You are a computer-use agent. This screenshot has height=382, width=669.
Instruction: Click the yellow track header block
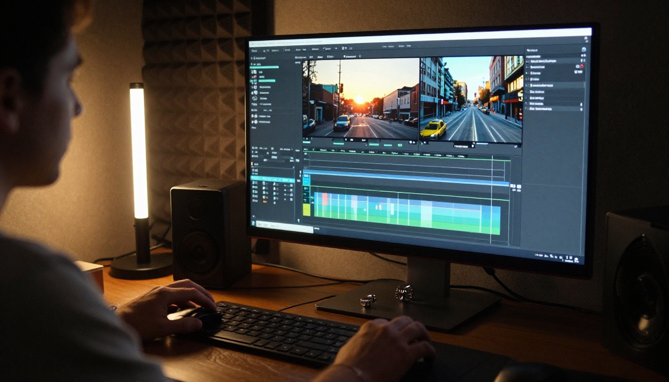pos(307,210)
